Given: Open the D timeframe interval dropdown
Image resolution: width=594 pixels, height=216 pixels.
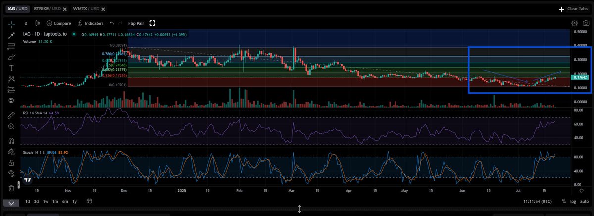Looking at the screenshot, I should (26, 23).
